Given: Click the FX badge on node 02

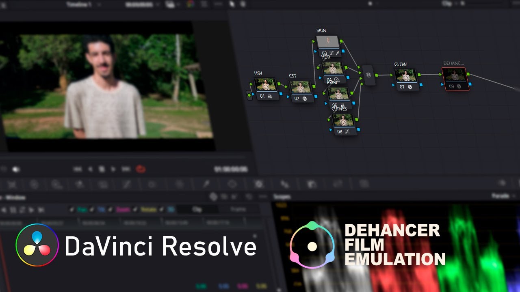Looking at the screenshot, I should (305, 99).
